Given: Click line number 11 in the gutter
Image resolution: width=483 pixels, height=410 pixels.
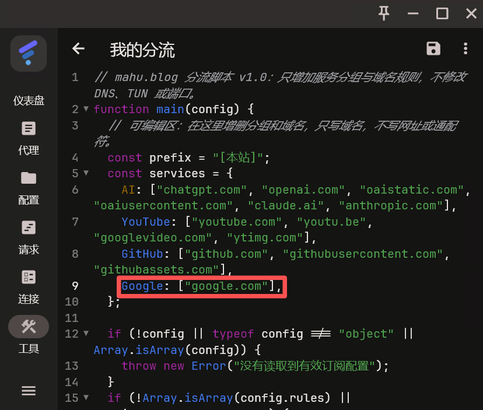Looking at the screenshot, I should (72, 318).
